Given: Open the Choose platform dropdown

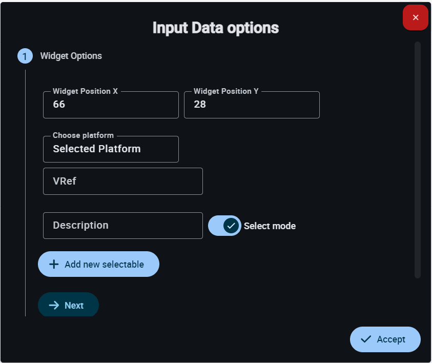Looking at the screenshot, I should click(x=111, y=149).
